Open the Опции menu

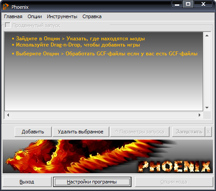pyautogui.click(x=35, y=16)
